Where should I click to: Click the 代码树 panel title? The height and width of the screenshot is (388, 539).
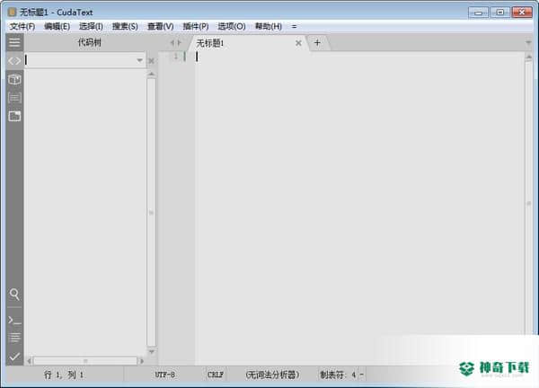89,42
